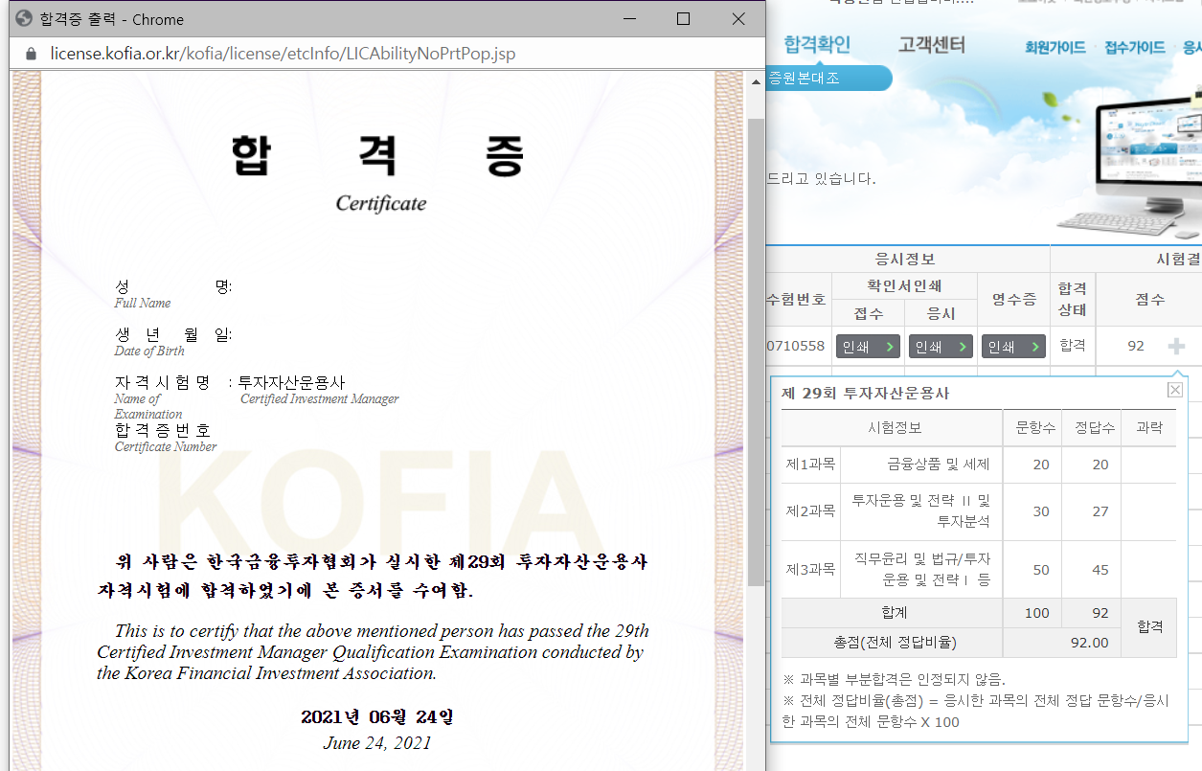Click the 총점 value 92.00
The image size is (1202, 771).
click(1089, 643)
